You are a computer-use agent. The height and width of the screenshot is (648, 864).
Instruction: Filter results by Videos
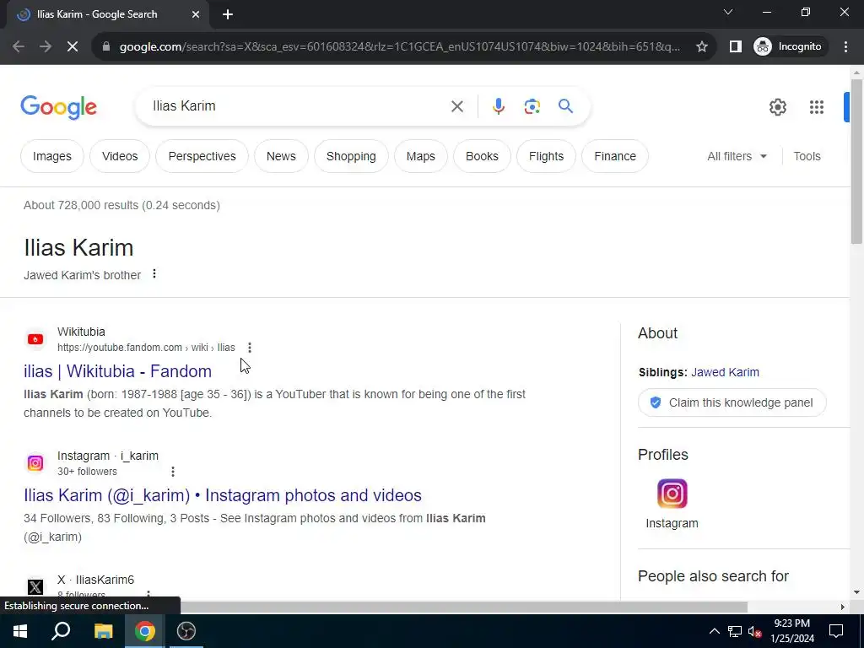pyautogui.click(x=120, y=156)
